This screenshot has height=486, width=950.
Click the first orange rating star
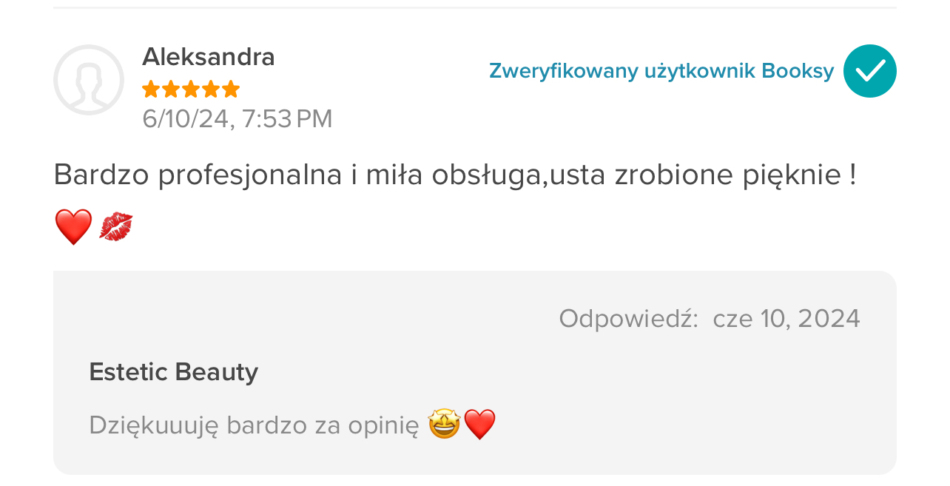(x=151, y=90)
